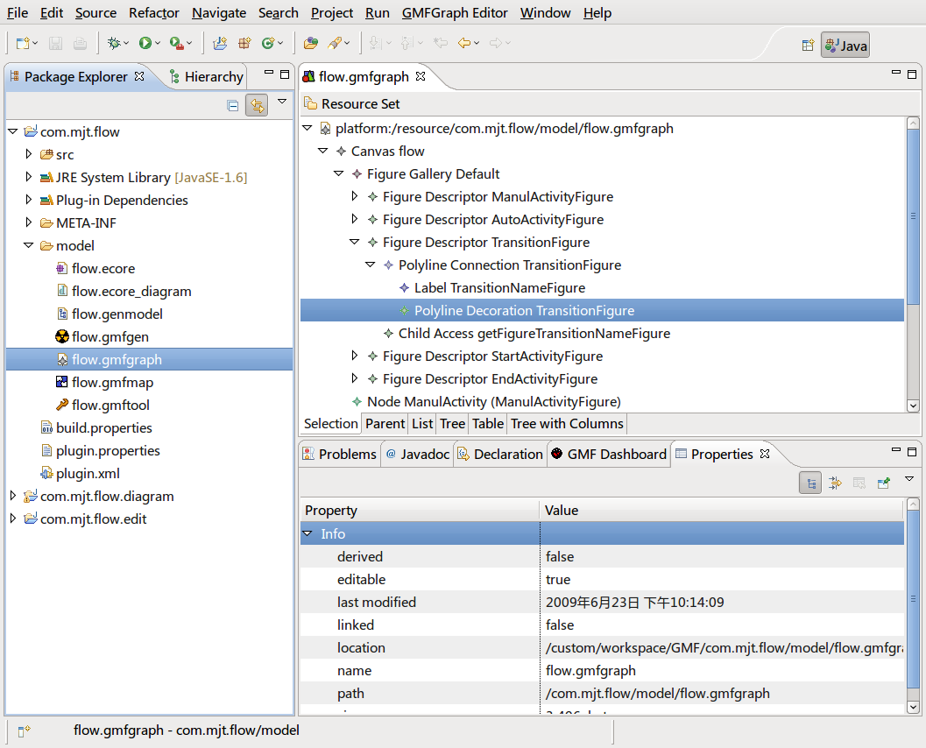Click the green Run button icon

(x=145, y=43)
